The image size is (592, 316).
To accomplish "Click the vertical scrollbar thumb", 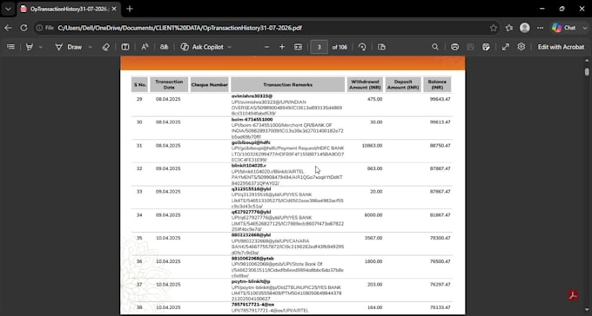I will (x=587, y=71).
